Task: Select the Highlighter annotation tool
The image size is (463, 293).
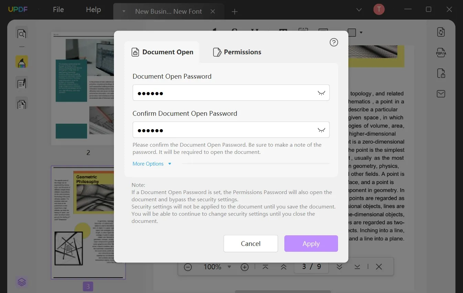Action: [22, 62]
